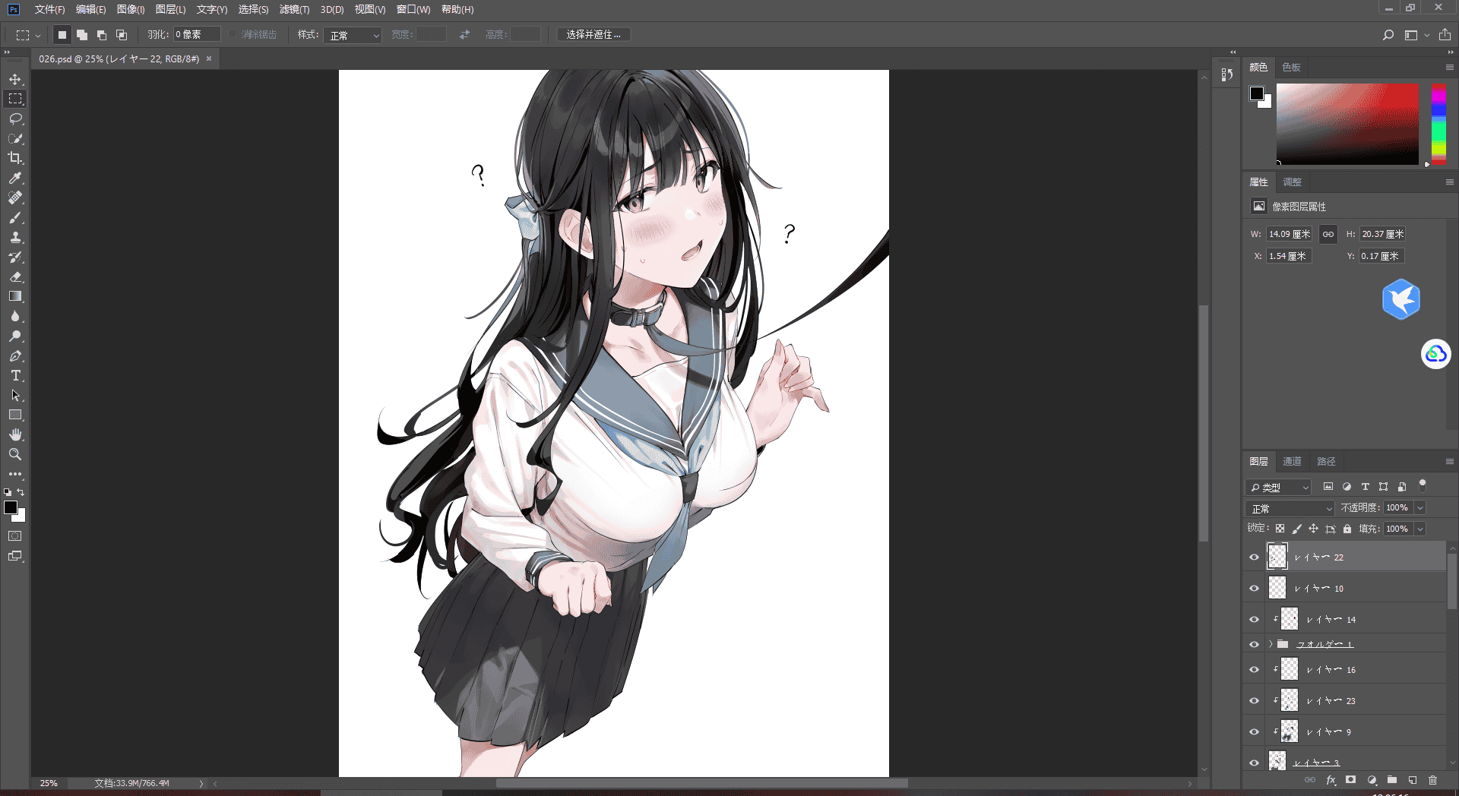Select the Hand tool
This screenshot has height=796, width=1459.
click(15, 434)
